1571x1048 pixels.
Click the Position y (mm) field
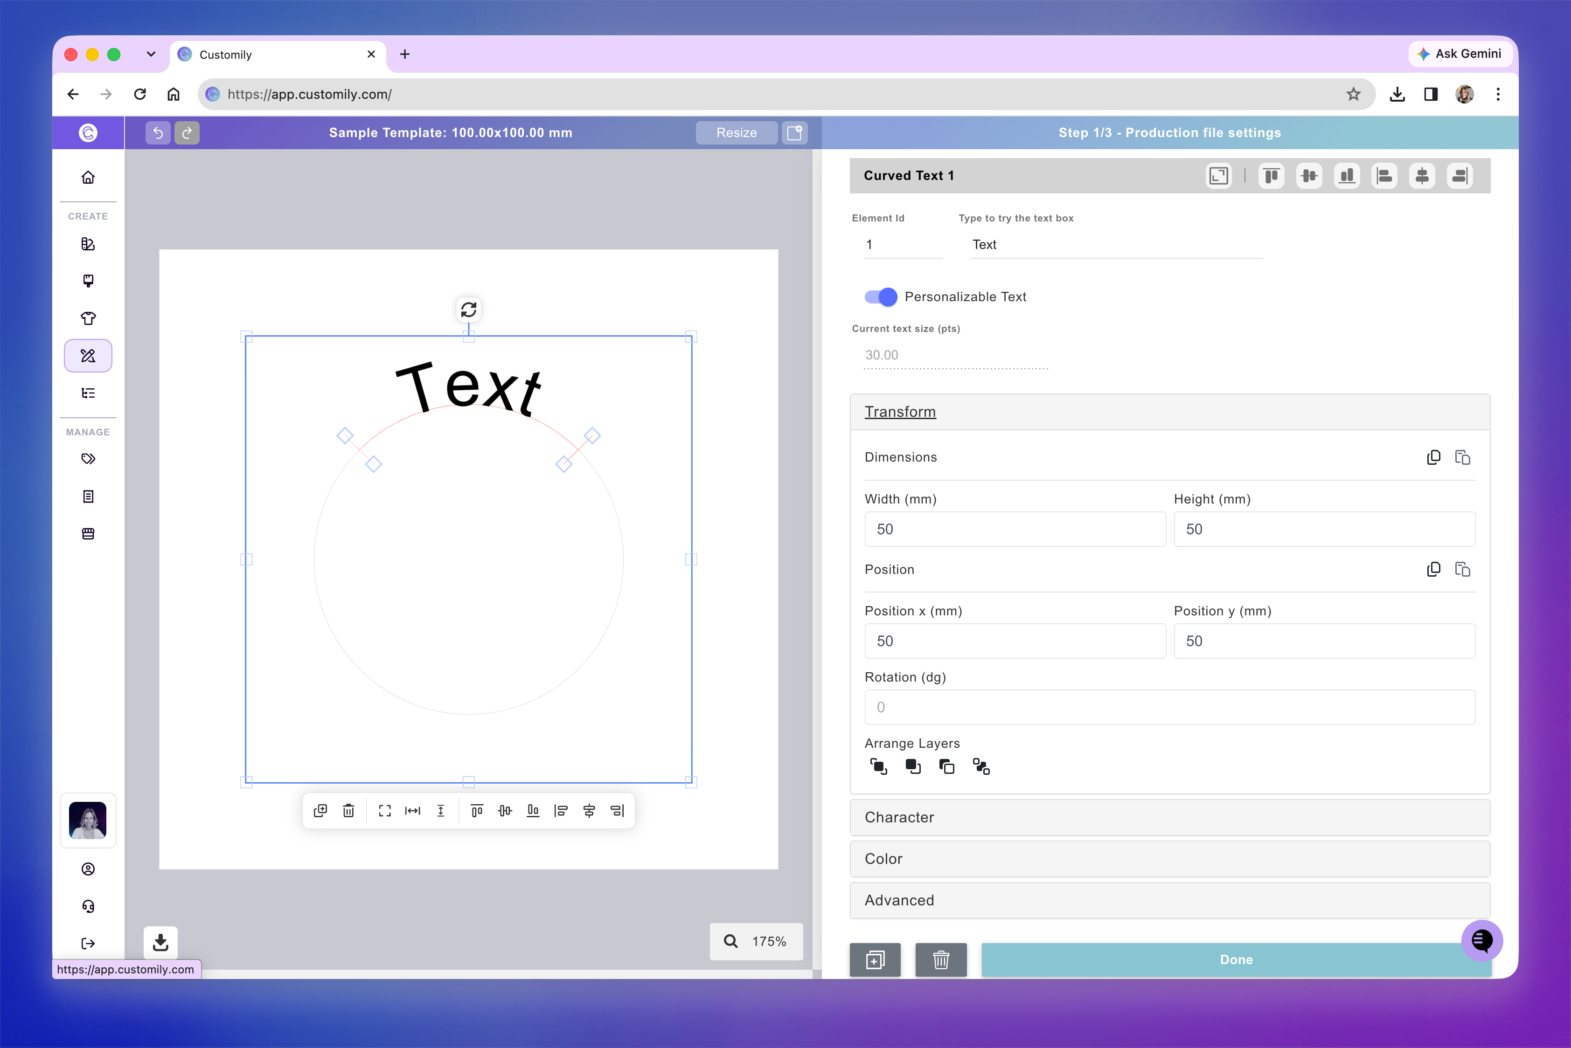click(x=1324, y=641)
